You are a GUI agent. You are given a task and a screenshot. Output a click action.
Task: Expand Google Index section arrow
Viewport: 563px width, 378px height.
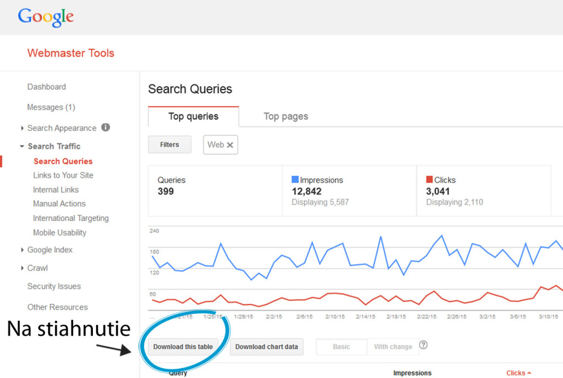click(x=22, y=250)
